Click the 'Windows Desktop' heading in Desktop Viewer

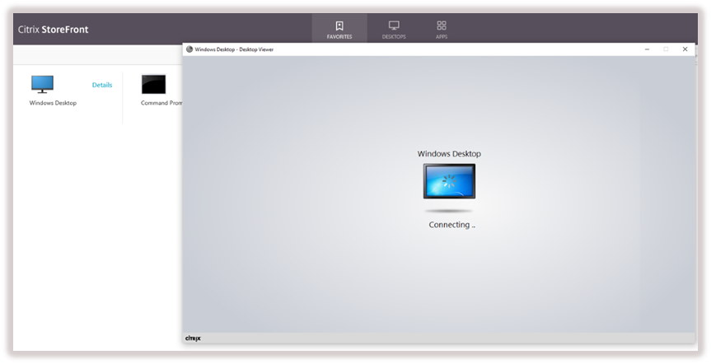coord(449,154)
